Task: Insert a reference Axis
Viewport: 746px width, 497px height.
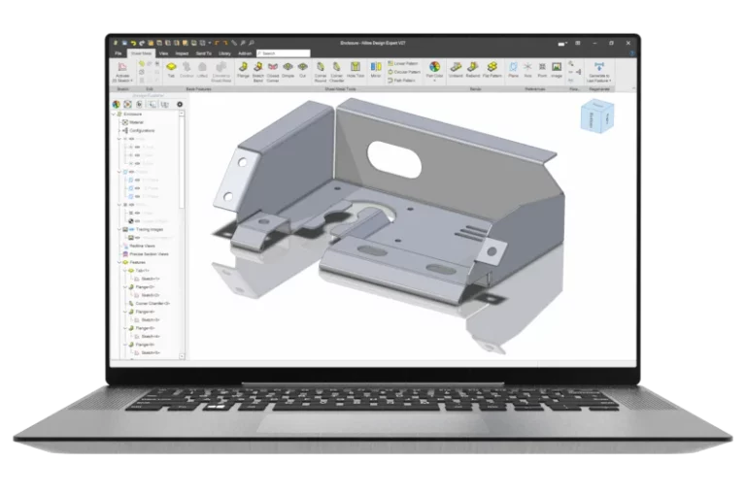Action: coord(527,70)
